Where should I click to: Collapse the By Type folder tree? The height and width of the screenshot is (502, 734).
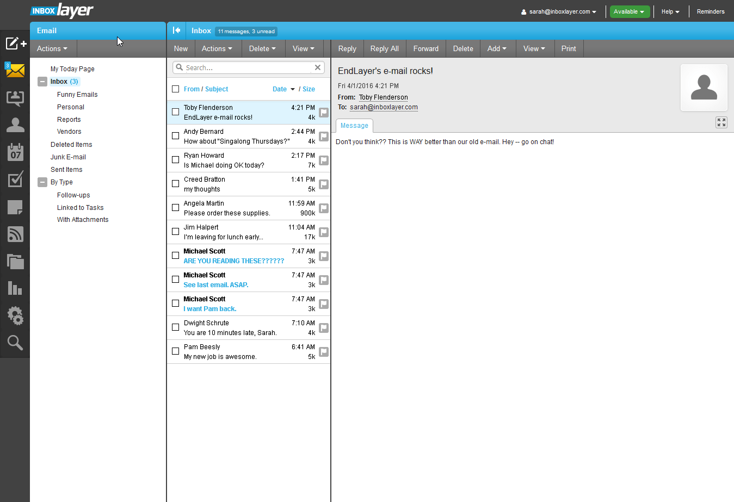click(42, 182)
